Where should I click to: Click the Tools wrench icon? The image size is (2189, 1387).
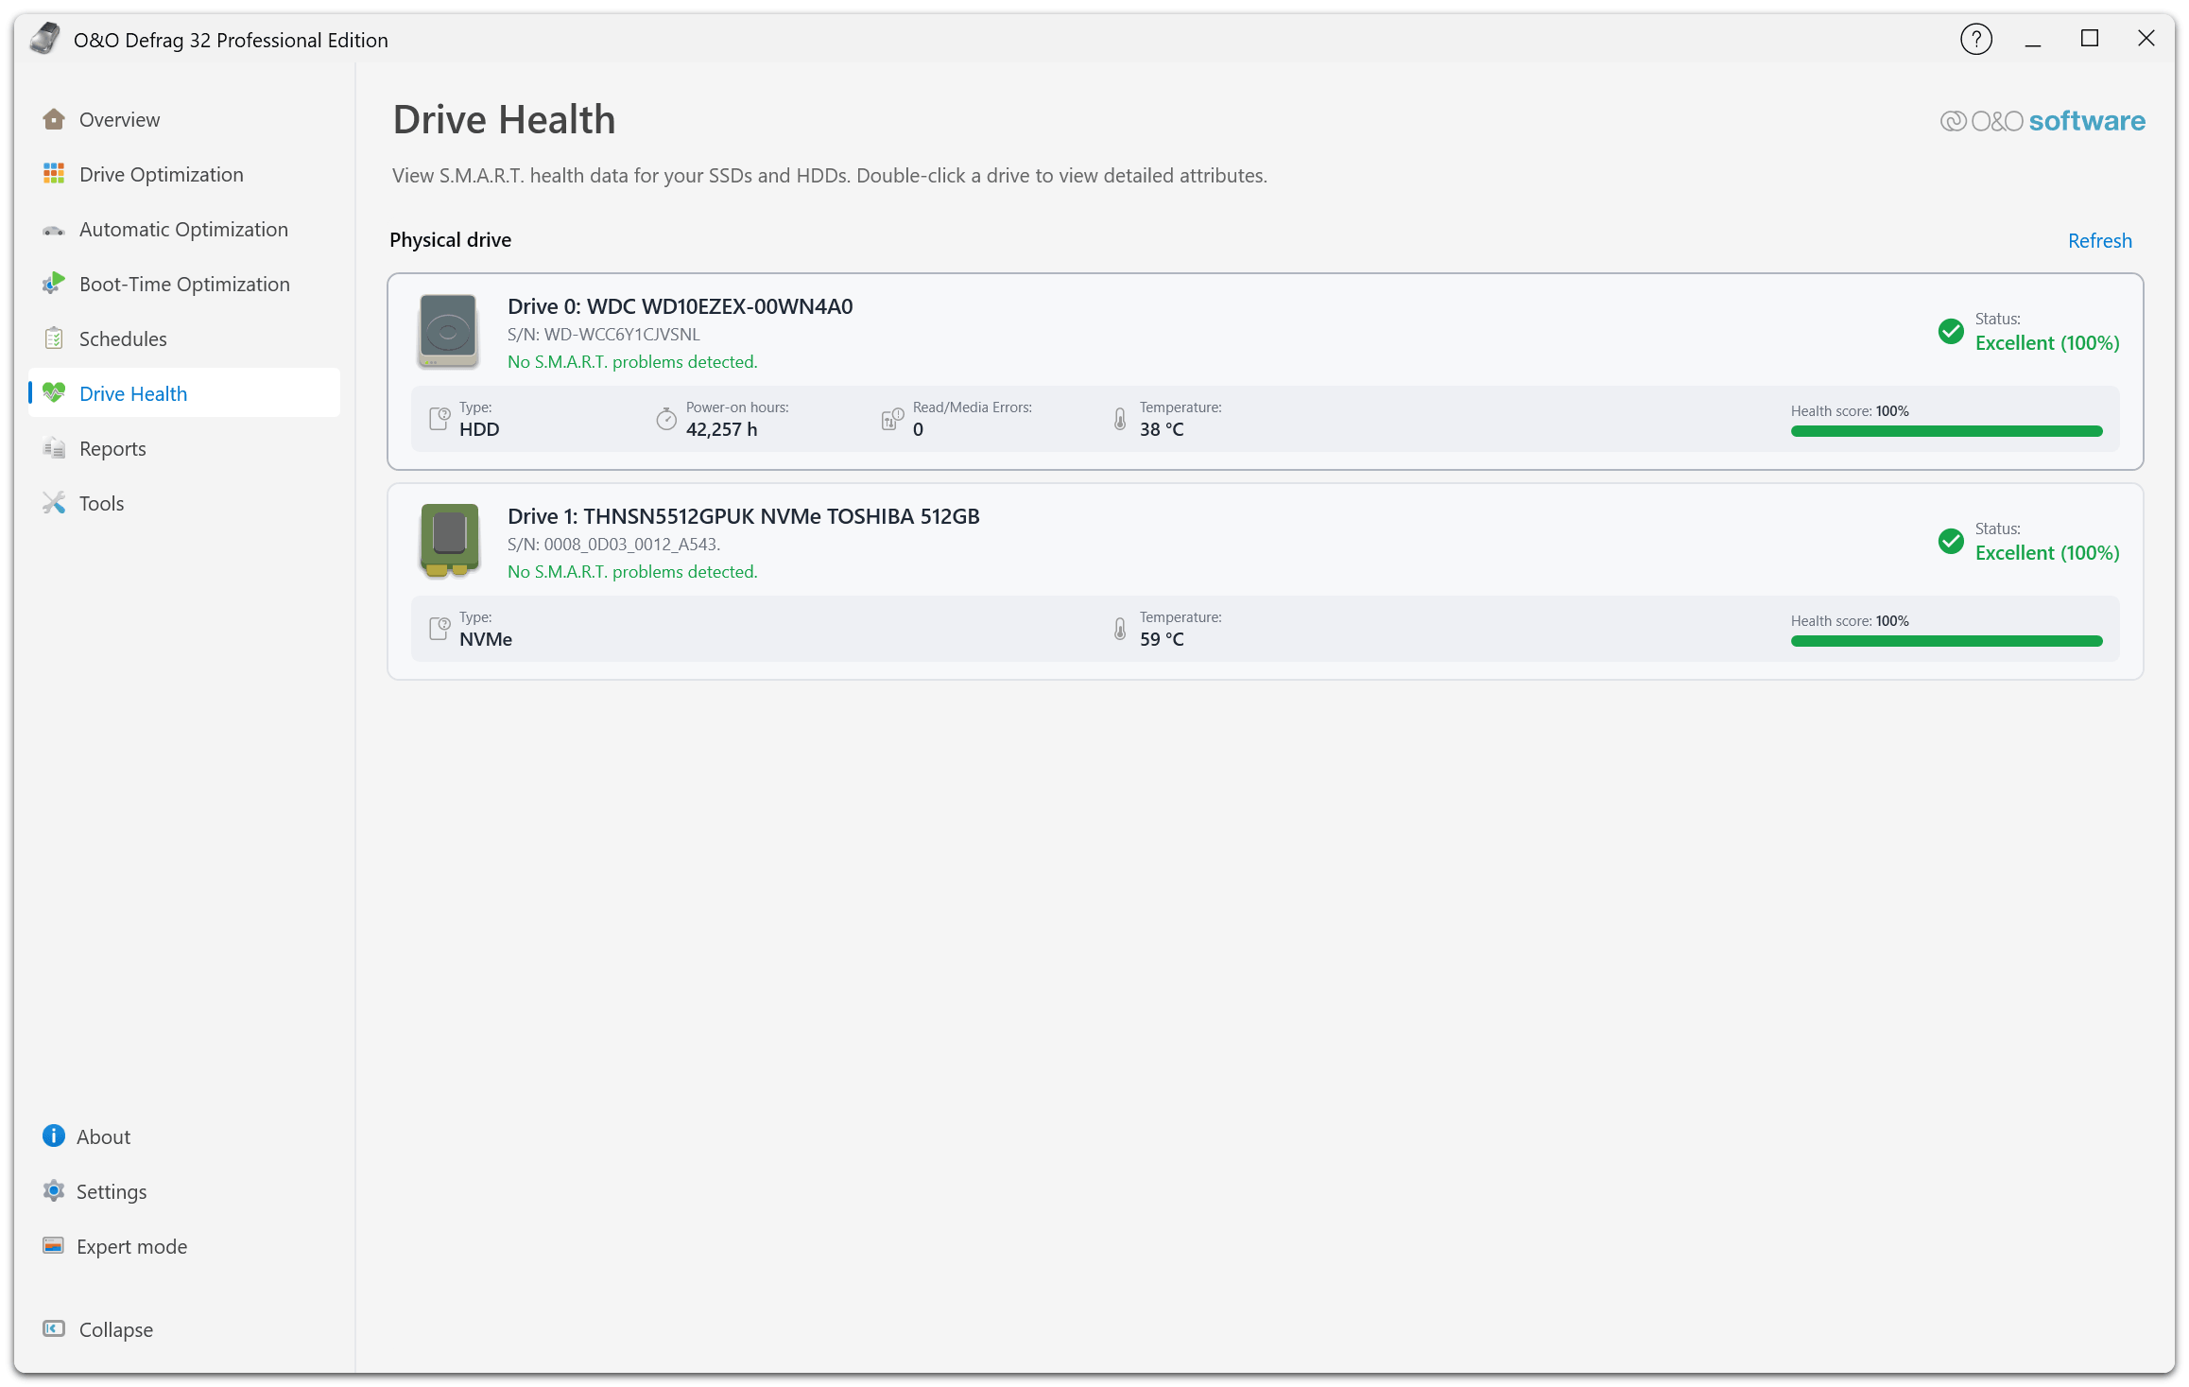pyautogui.click(x=54, y=503)
